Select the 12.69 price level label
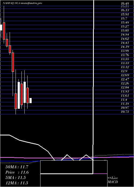This screenshot has height=187, width=134. pos(125,75)
